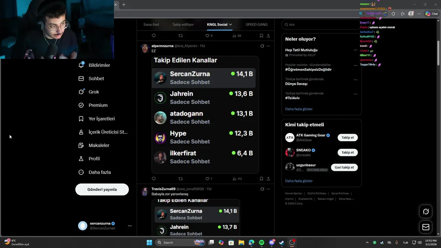Open Gizlilik Politikası footer link
Image resolution: width=441 pixels, height=248 pixels.
click(317, 194)
